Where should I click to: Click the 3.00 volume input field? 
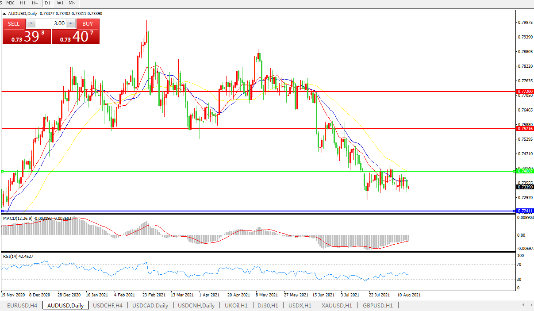[50, 23]
